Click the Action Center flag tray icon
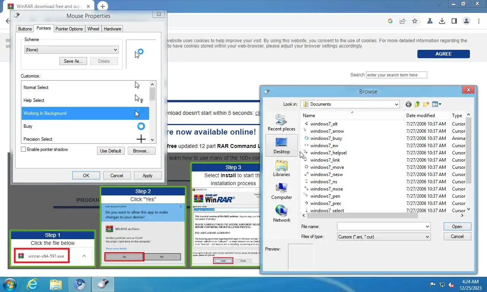 433,284
